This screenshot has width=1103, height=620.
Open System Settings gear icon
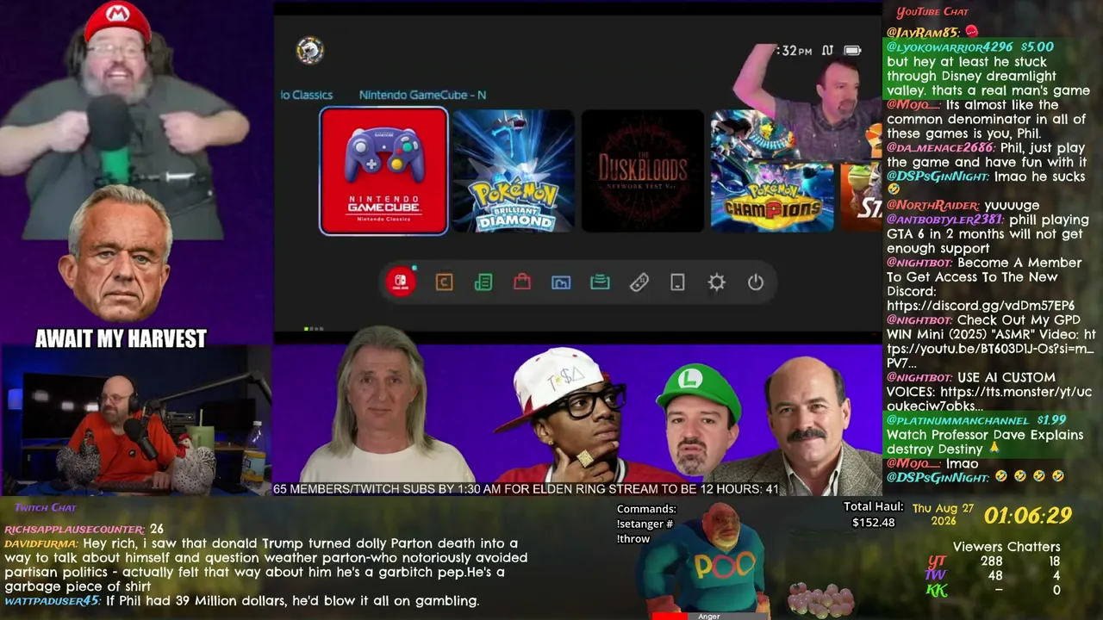pyautogui.click(x=717, y=282)
